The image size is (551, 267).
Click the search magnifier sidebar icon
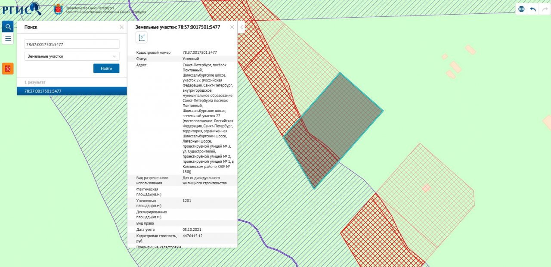click(x=8, y=27)
